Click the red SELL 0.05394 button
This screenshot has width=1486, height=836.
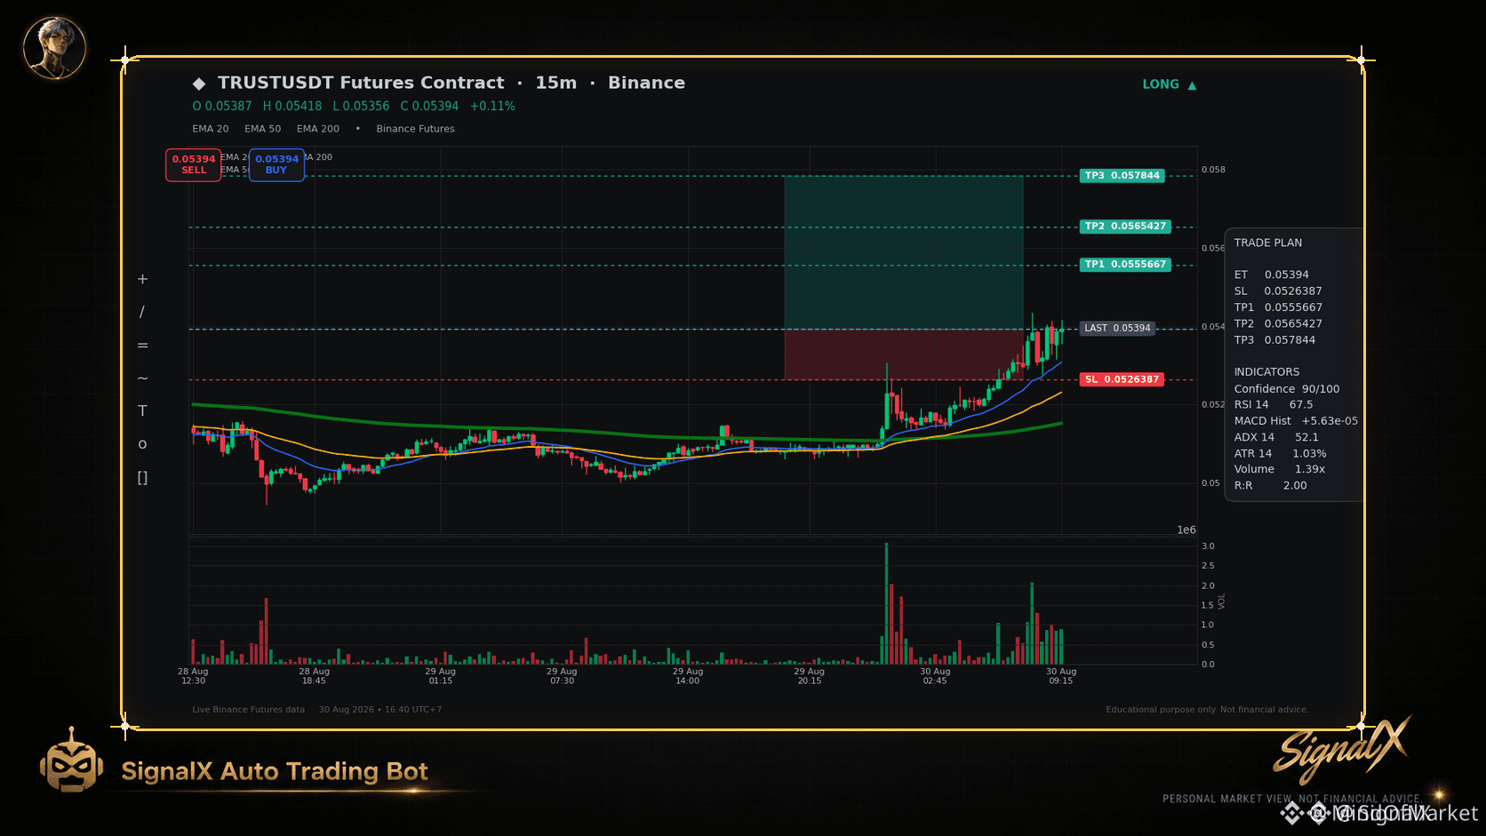pos(194,164)
